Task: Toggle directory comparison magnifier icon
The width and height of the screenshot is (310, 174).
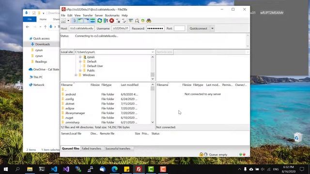Action: (137, 20)
